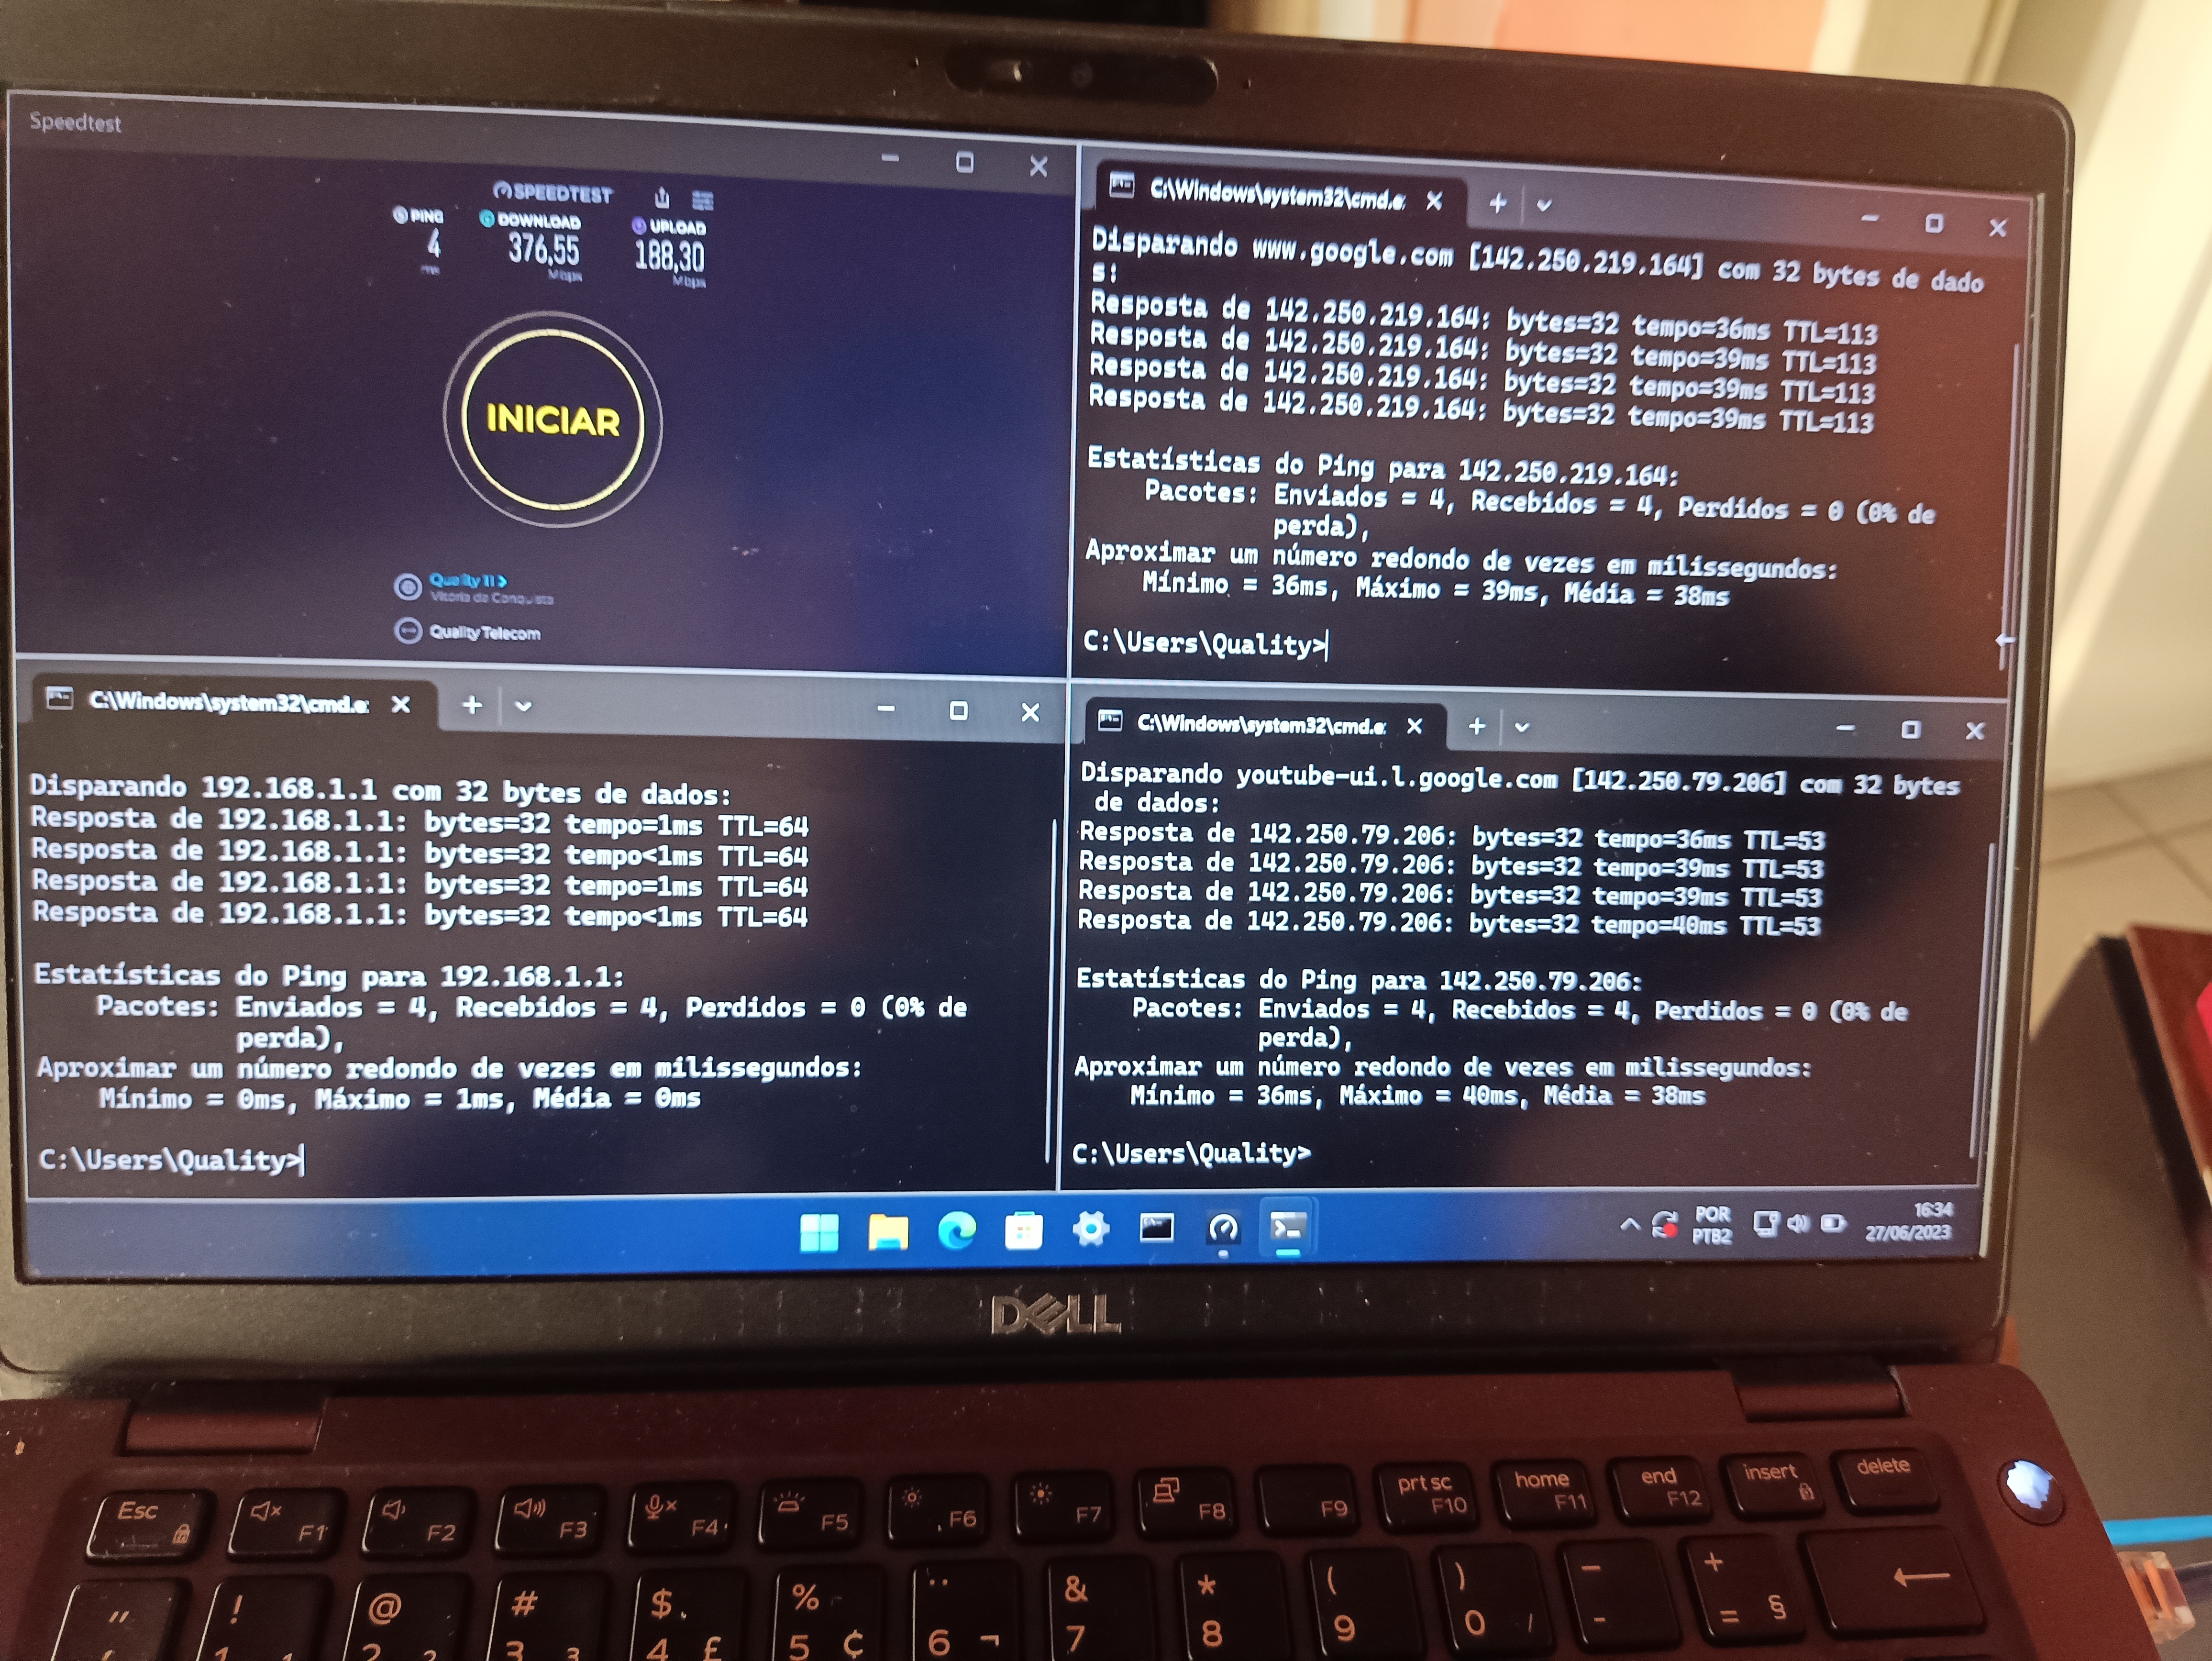Viewport: 2212px width, 1661px height.
Task: Add new tab in youtube ping terminal
Action: [1477, 726]
